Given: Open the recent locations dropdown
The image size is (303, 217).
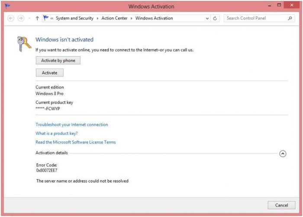Looking at the screenshot, I should pyautogui.click(x=29, y=19).
